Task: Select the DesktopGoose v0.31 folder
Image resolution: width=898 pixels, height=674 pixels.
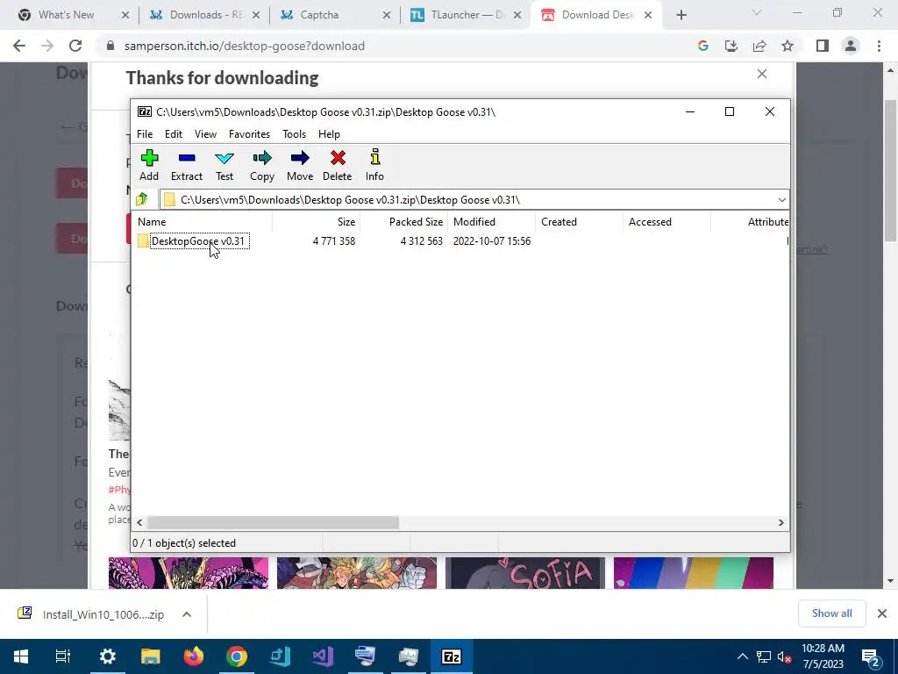Action: click(198, 241)
